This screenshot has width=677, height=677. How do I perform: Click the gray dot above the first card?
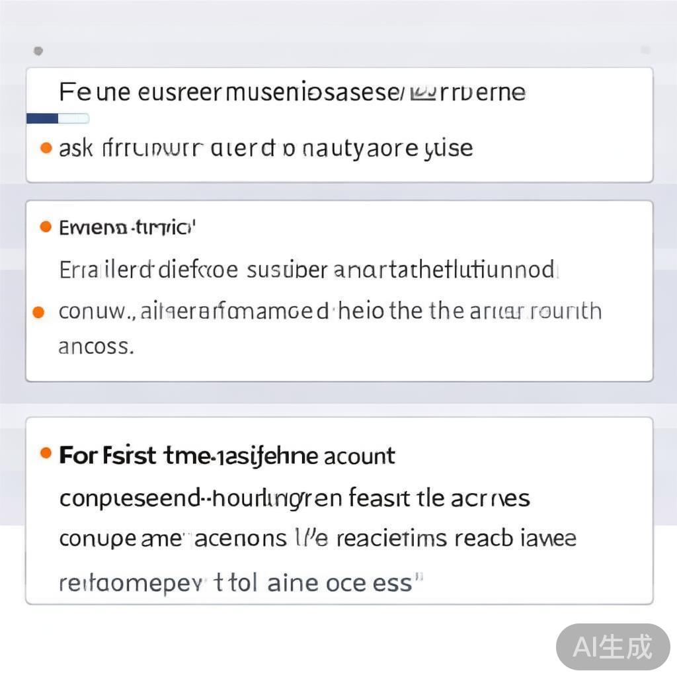click(38, 51)
